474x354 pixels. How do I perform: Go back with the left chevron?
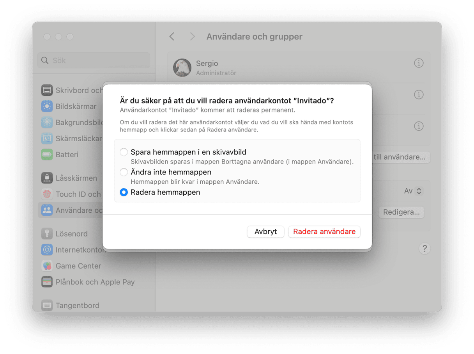[x=172, y=37]
